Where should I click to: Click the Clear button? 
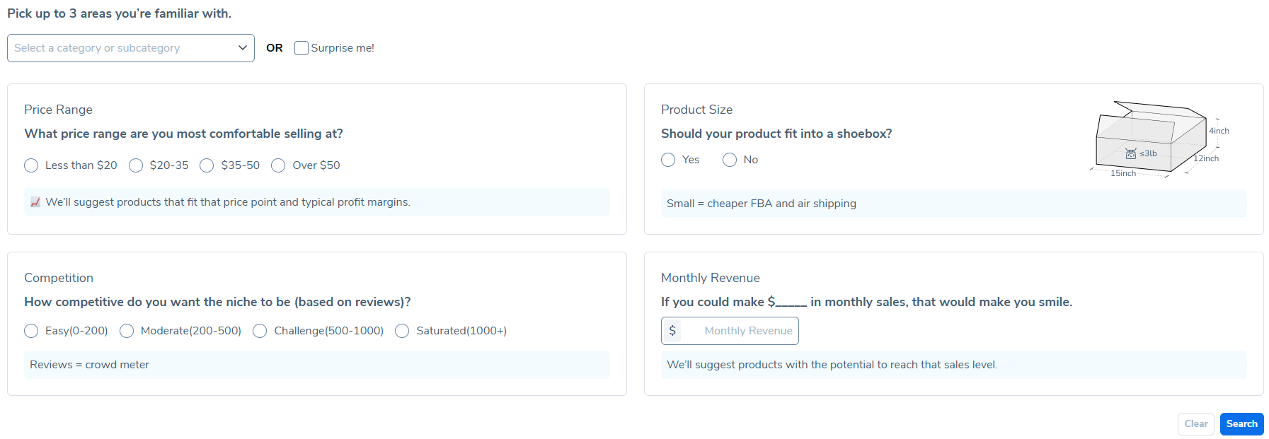point(1195,424)
